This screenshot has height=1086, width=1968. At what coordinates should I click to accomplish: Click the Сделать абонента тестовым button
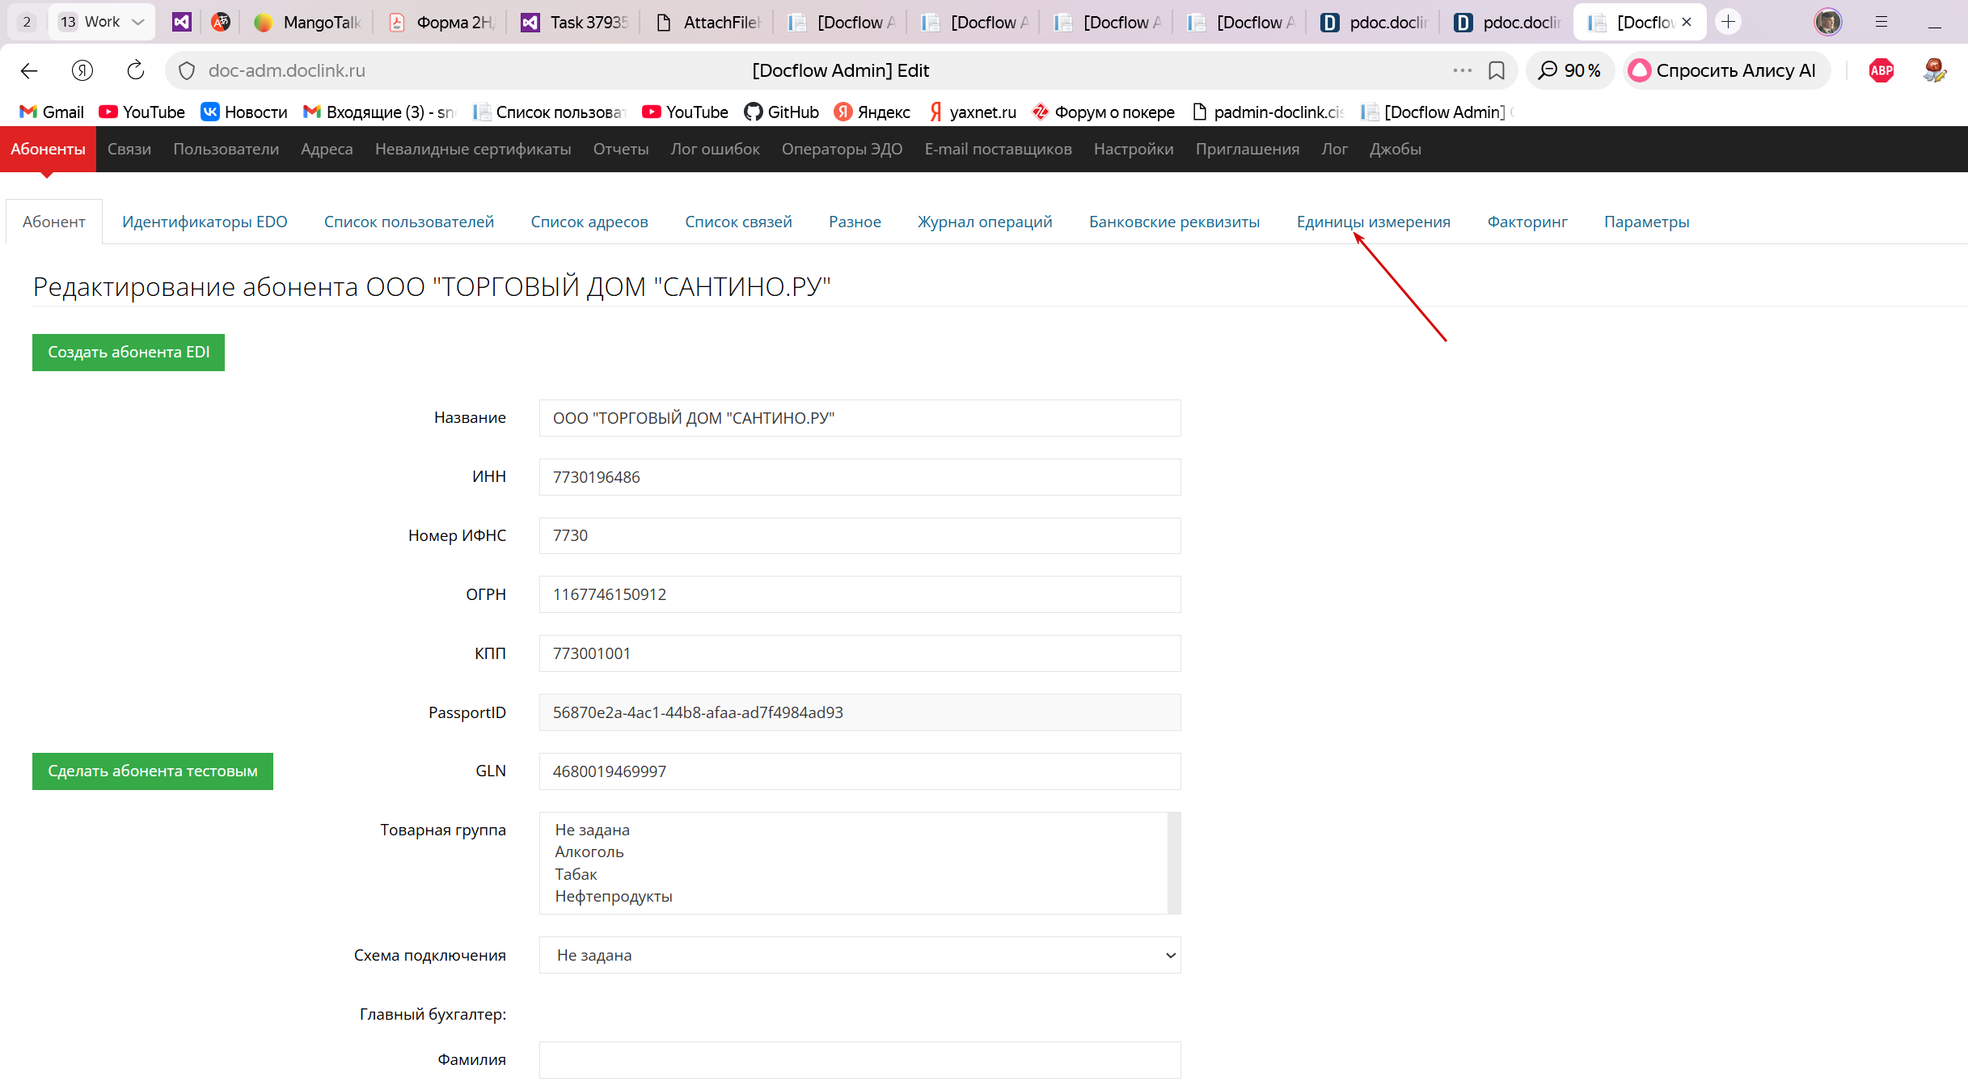tap(153, 771)
